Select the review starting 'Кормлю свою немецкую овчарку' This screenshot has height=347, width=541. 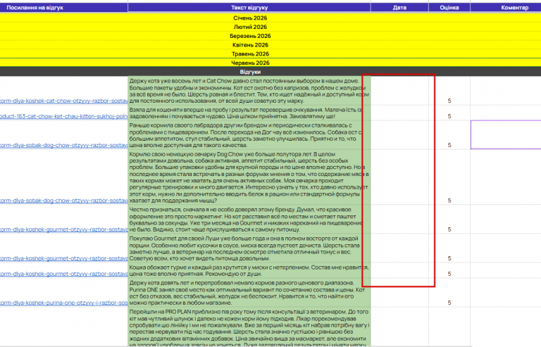[249, 177]
